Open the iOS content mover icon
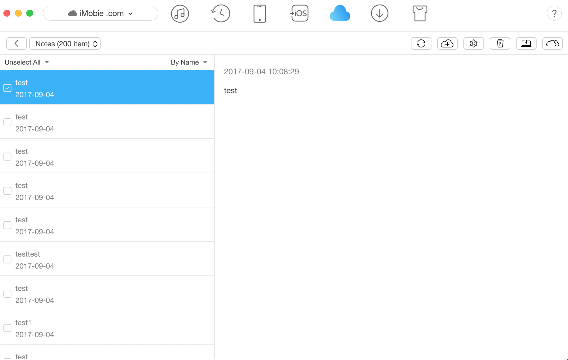 click(299, 13)
